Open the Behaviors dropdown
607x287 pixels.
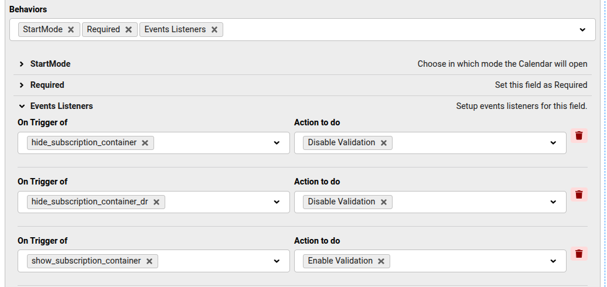click(582, 30)
